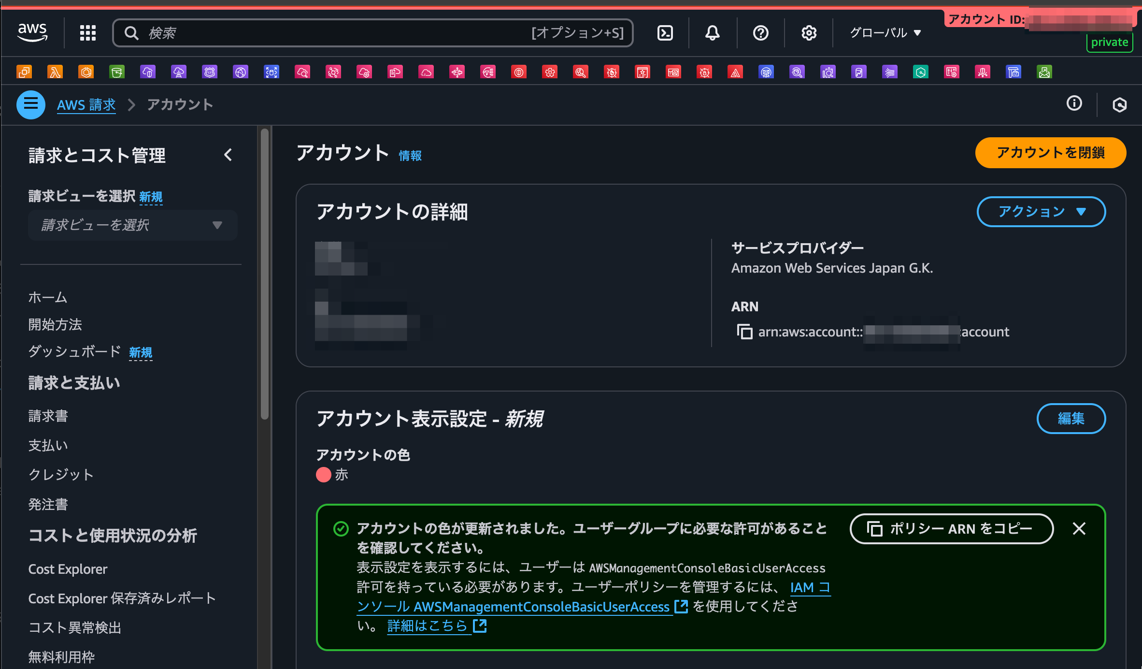This screenshot has width=1142, height=669.
Task: Open the orange ECS hexagon shortcut
Action: tap(86, 72)
